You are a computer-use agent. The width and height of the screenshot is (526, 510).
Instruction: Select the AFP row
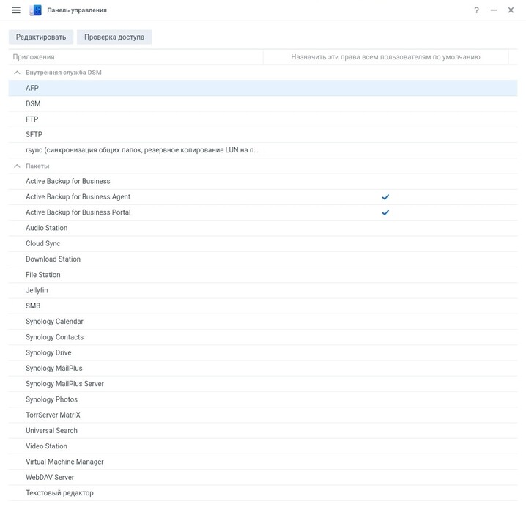click(x=263, y=88)
